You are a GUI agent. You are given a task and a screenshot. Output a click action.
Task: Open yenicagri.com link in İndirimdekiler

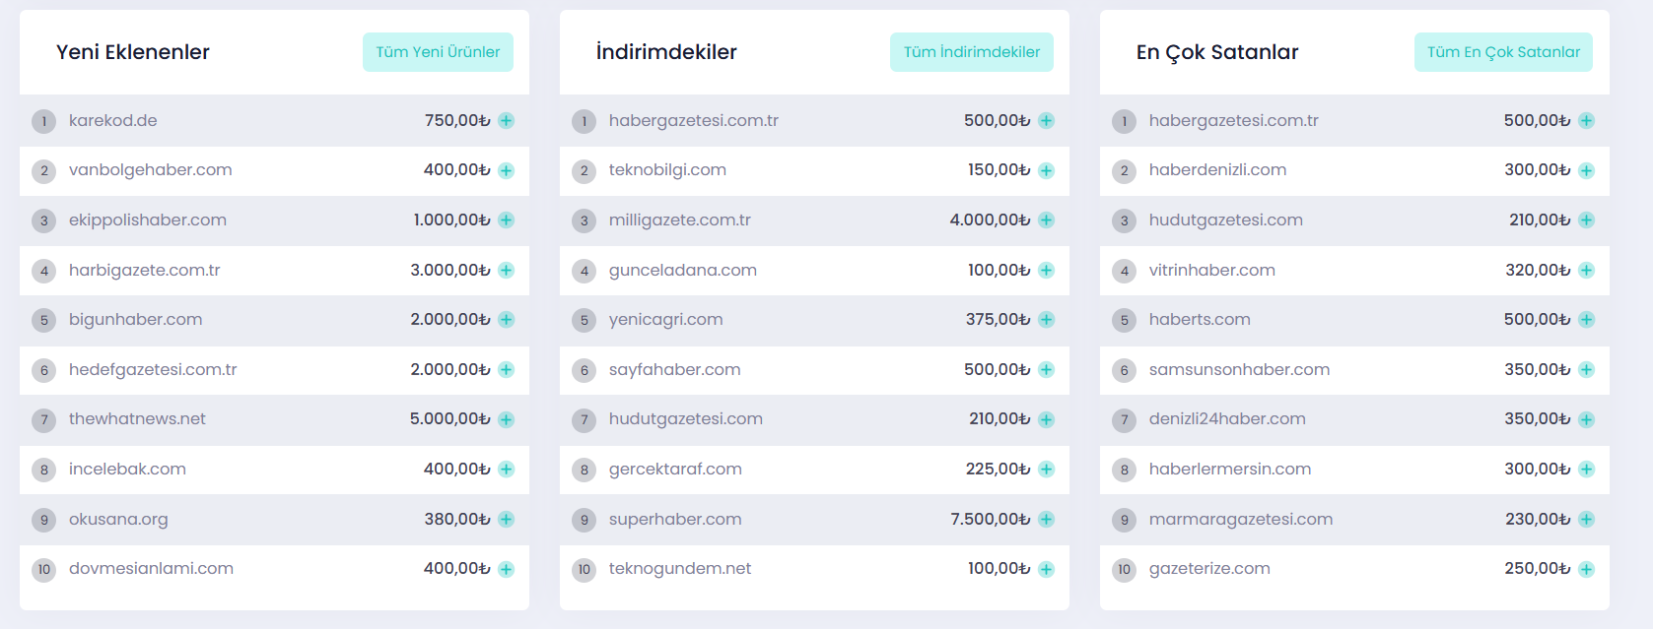click(x=666, y=320)
